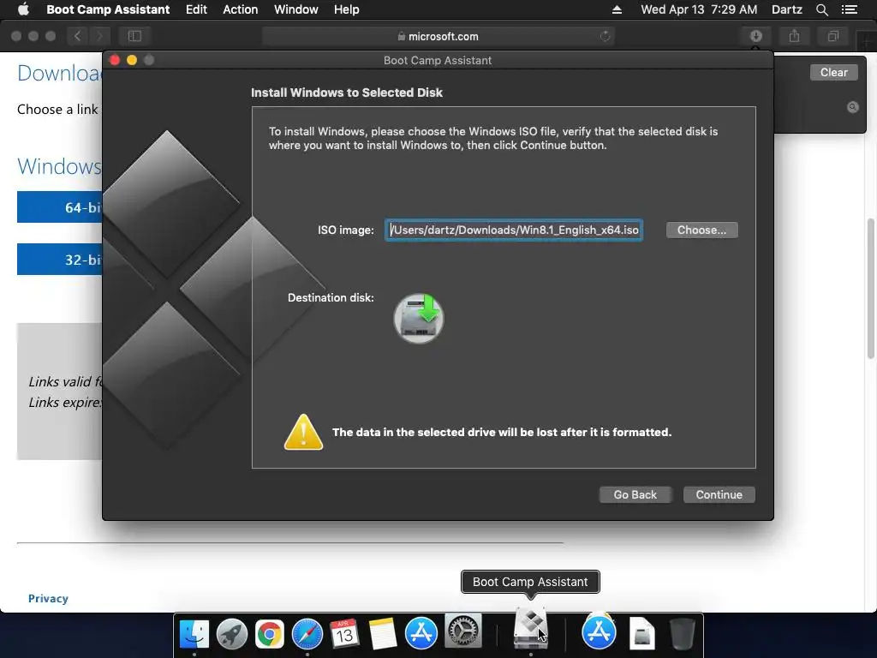
Task: Reload the microsoft.com page
Action: (606, 36)
